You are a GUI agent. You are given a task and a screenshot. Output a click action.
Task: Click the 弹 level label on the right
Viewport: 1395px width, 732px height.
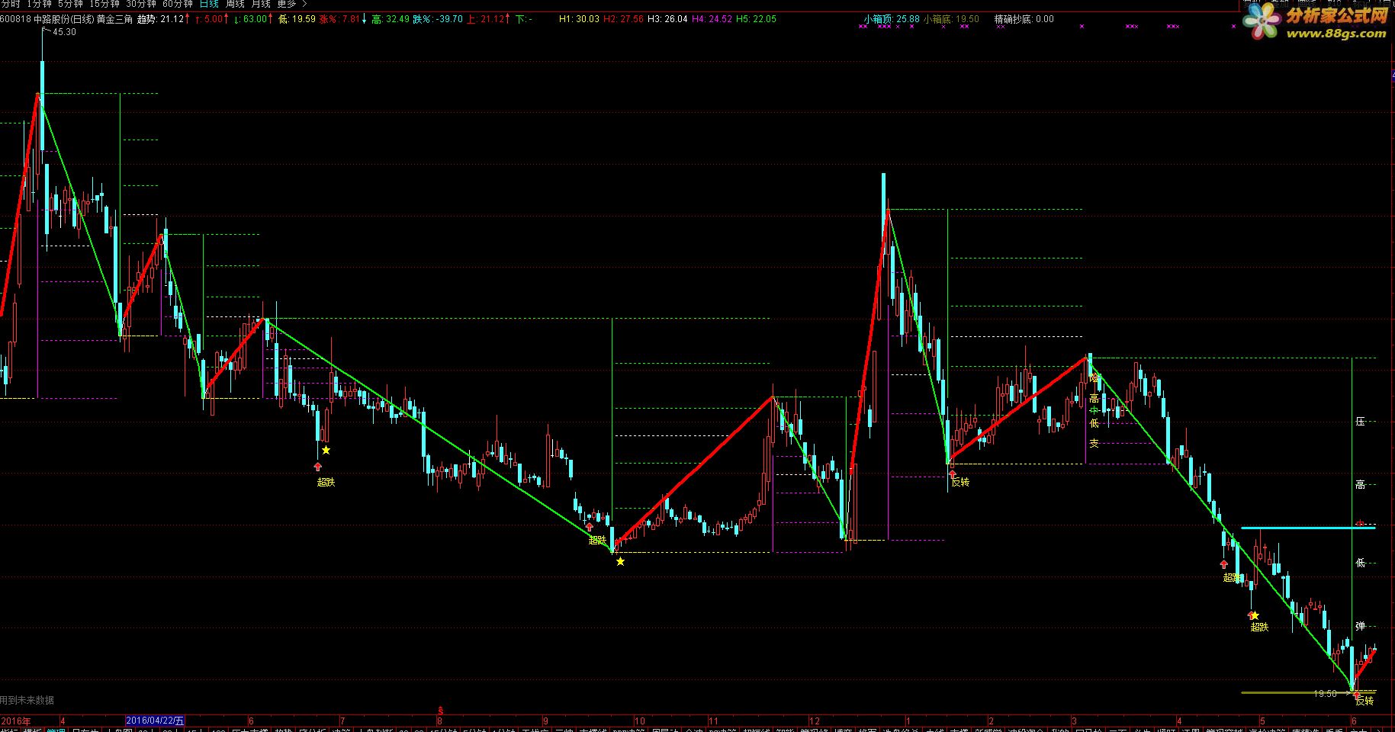[x=1360, y=627]
